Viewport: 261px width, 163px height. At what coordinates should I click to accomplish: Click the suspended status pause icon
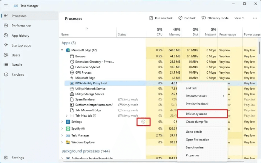143,121
